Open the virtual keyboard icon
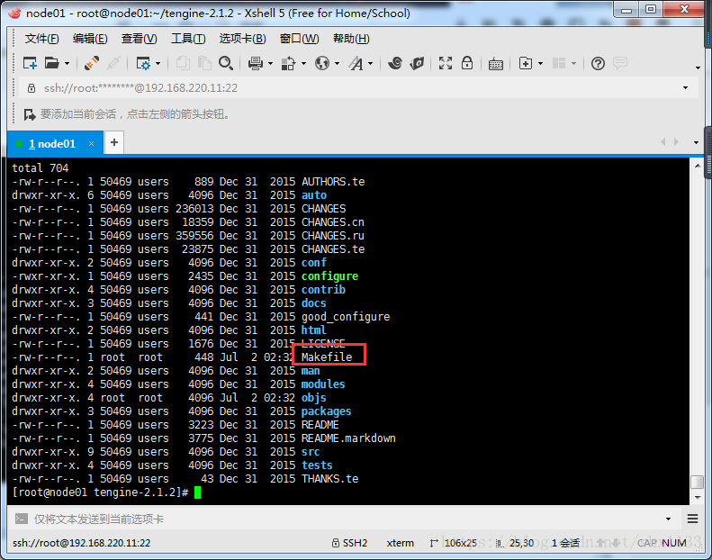The height and width of the screenshot is (560, 712). pos(495,64)
